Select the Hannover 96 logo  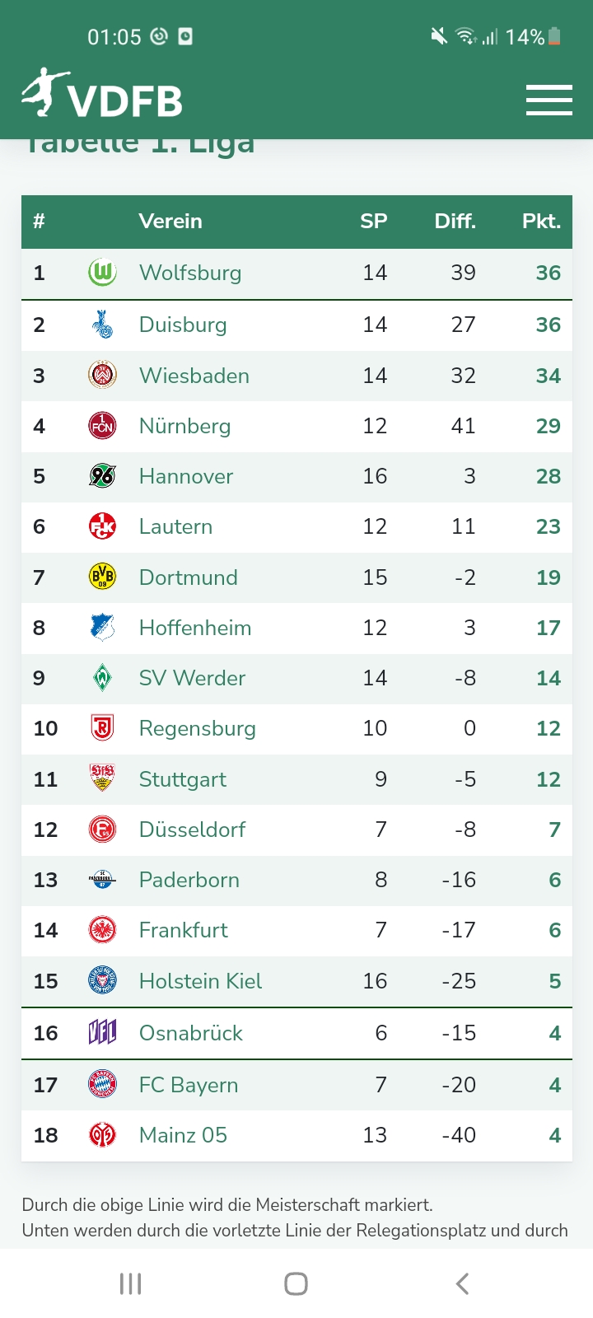(102, 476)
